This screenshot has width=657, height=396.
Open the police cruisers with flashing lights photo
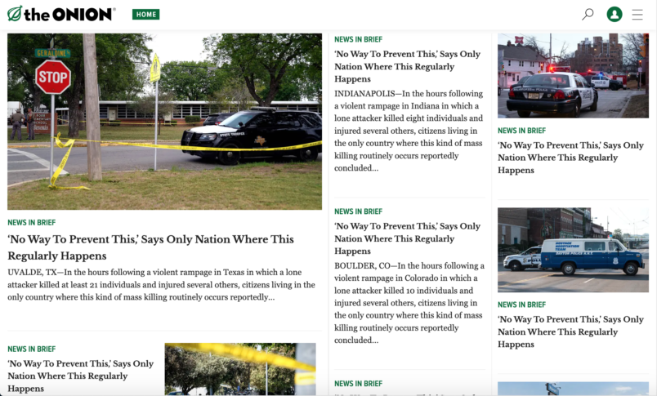click(x=572, y=75)
